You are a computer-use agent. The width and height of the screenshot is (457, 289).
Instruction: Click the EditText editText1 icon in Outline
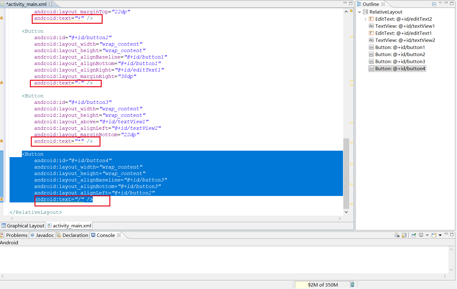tap(371, 33)
